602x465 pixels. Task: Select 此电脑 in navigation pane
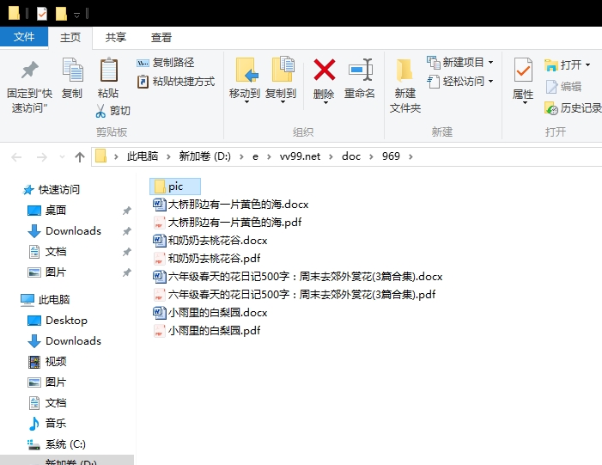(x=46, y=300)
